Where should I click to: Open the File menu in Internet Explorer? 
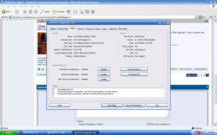point(3,6)
